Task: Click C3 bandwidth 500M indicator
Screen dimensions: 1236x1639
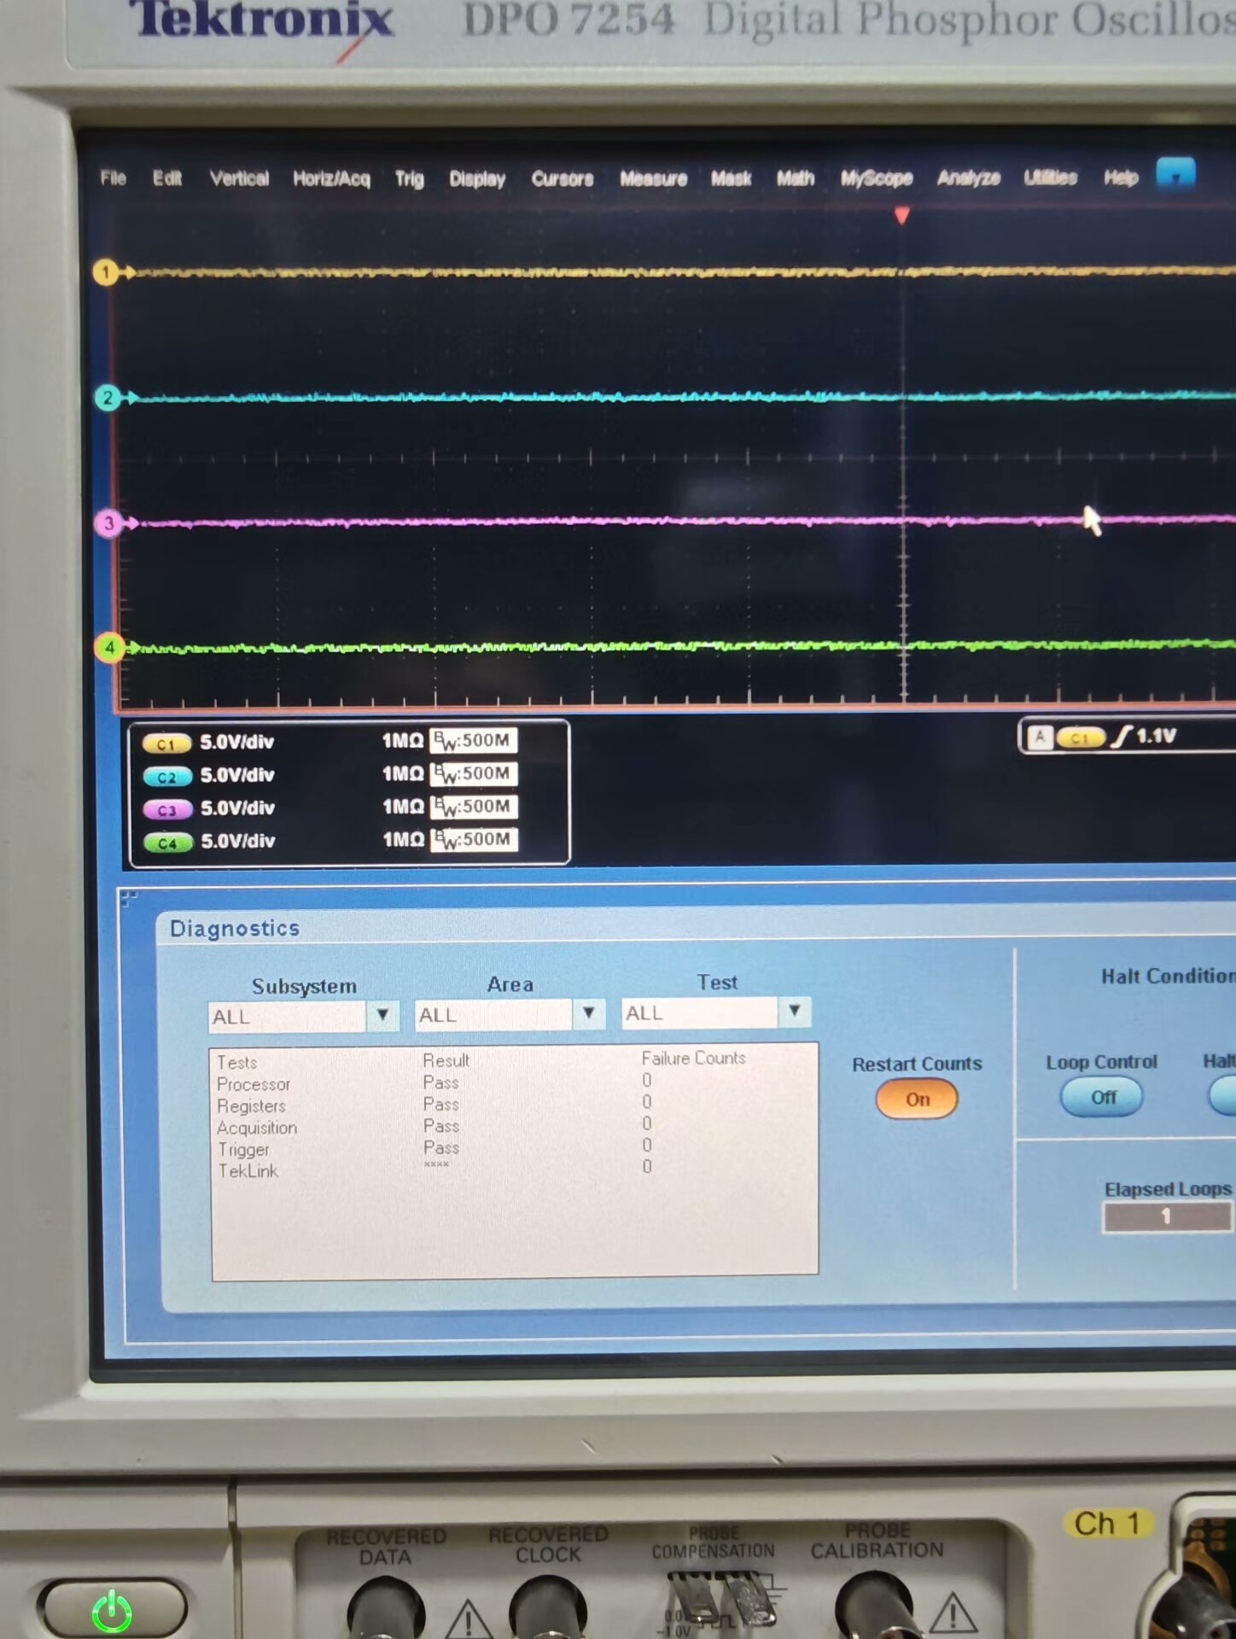Action: (x=474, y=807)
